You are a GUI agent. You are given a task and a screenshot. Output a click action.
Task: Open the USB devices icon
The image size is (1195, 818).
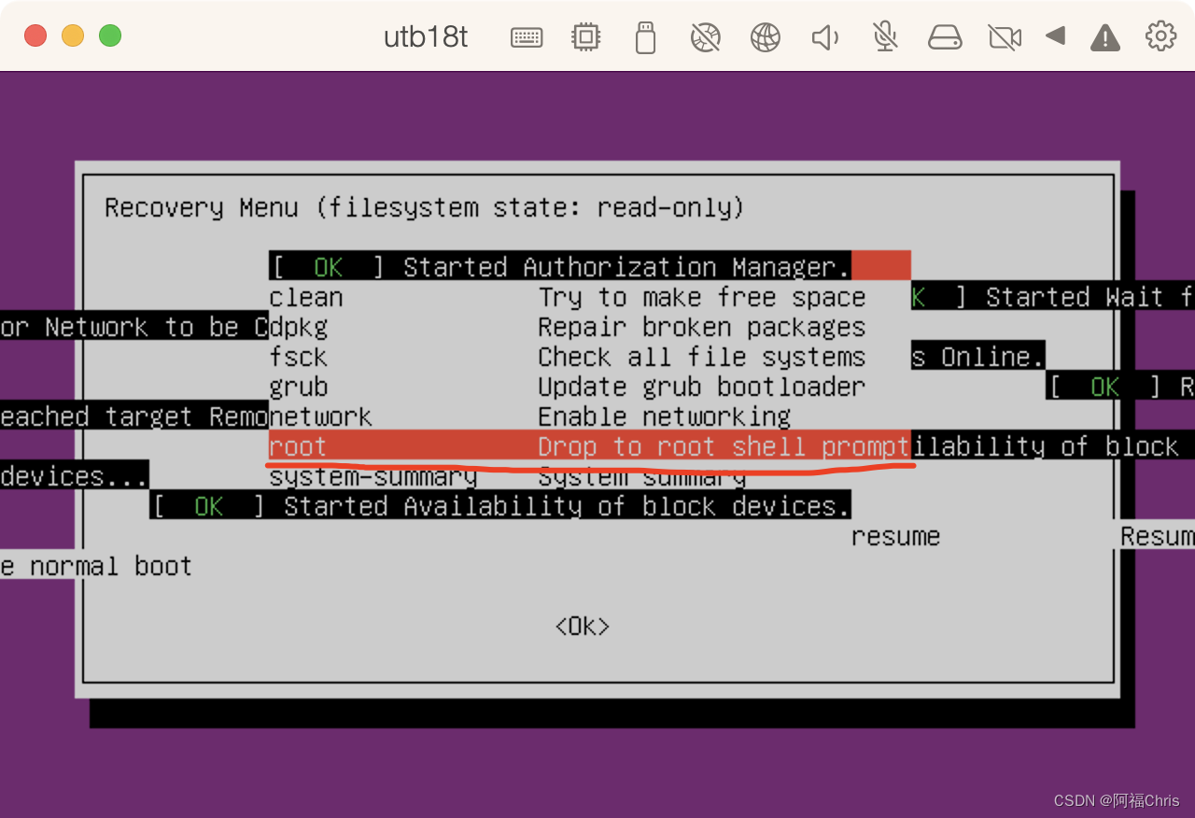645,37
